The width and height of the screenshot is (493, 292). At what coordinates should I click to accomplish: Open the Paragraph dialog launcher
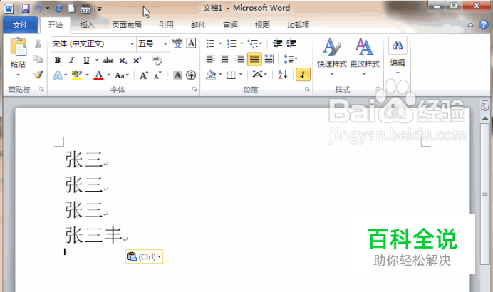click(307, 90)
